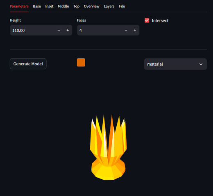This screenshot has height=196, width=213.
Task: Click the Generate Model button
Action: [28, 64]
